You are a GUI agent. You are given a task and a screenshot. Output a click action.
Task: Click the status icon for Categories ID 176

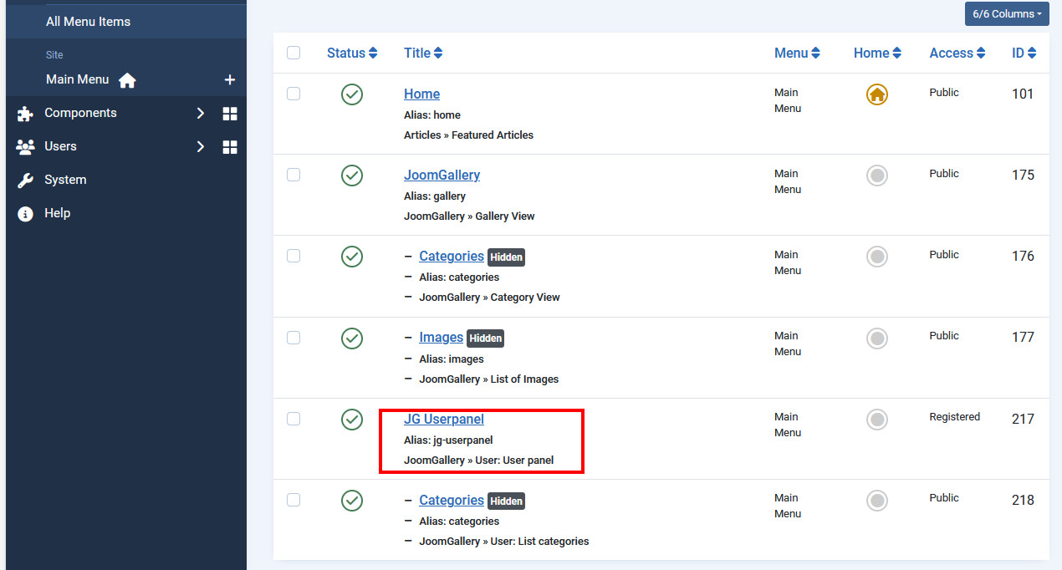pyautogui.click(x=352, y=257)
